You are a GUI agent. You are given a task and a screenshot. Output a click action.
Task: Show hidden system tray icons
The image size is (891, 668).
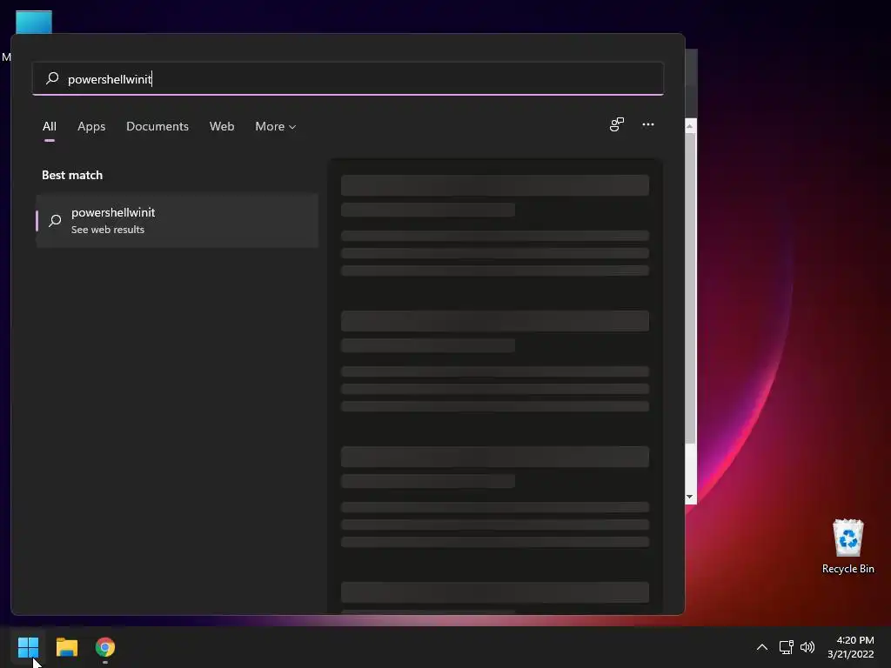point(762,647)
